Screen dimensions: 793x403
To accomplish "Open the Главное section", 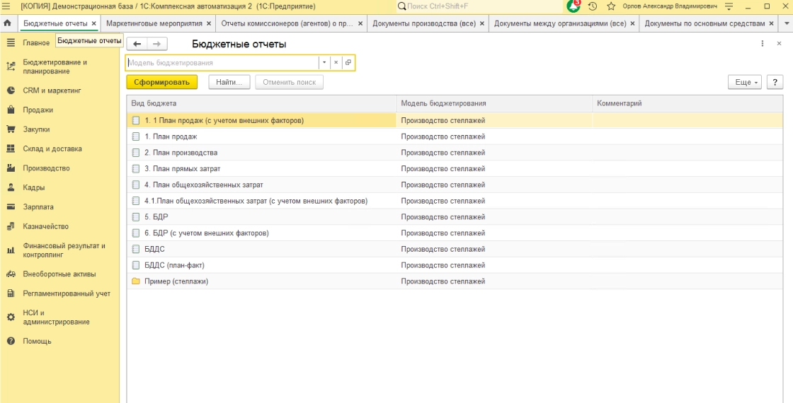I will (x=36, y=43).
